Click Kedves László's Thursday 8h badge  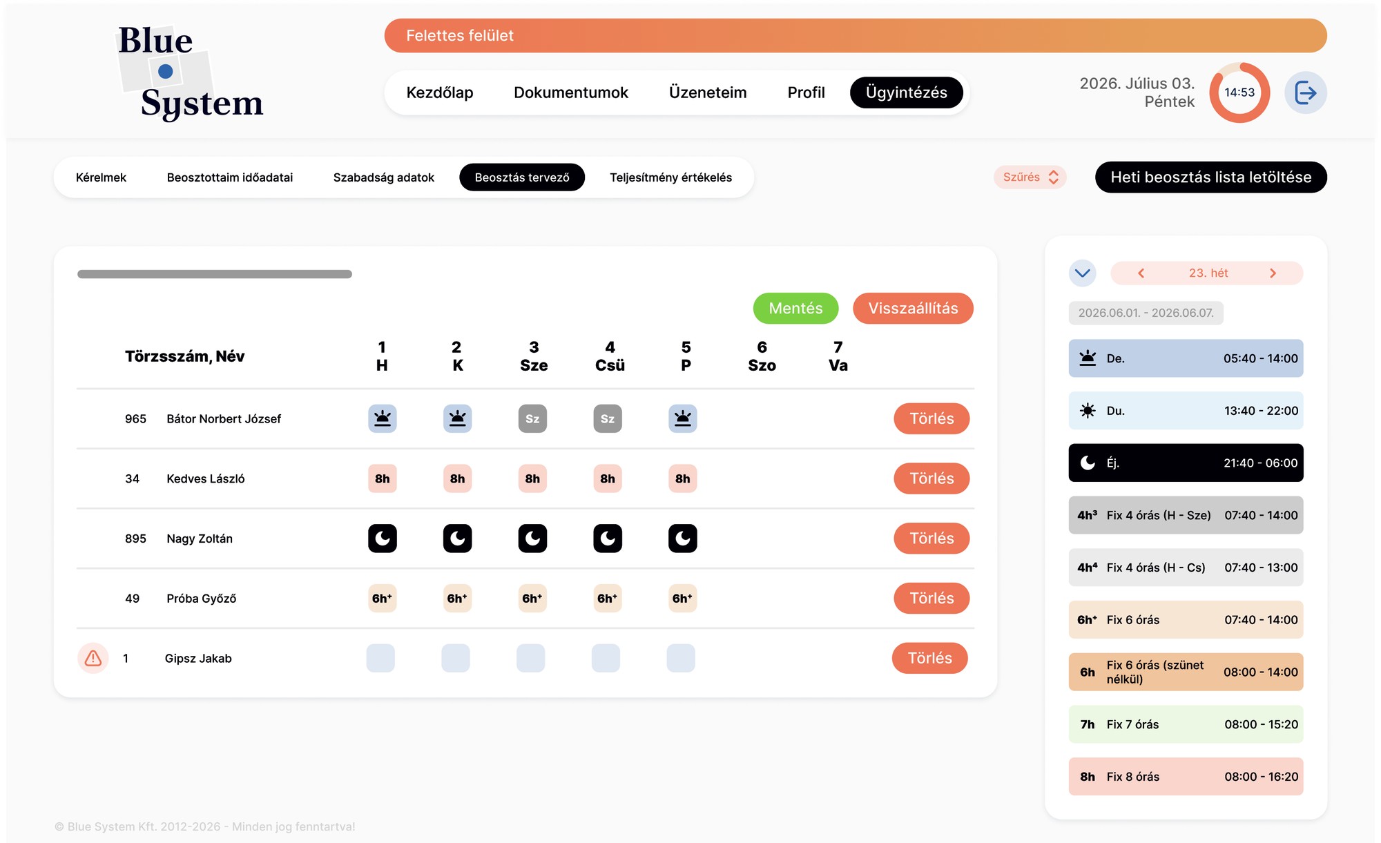click(x=608, y=478)
